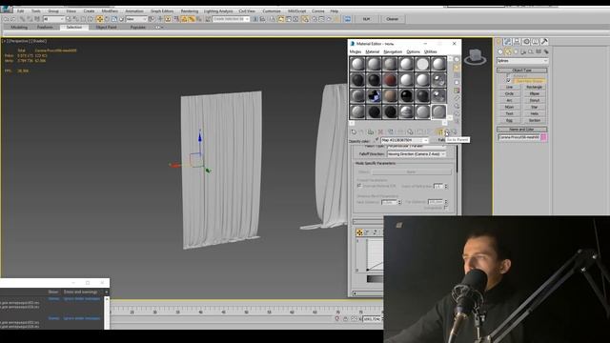Toggle the Extrapolate checkbox

[x=446, y=208]
